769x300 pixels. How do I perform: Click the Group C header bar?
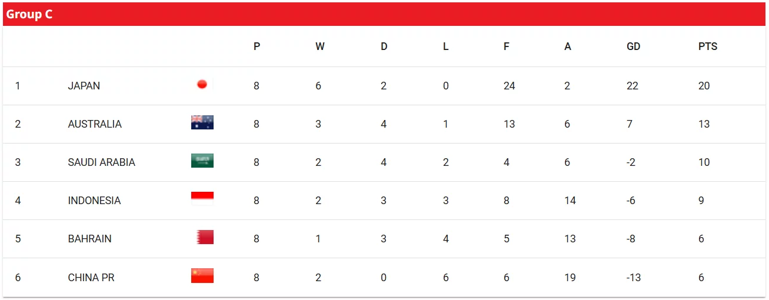384,14
